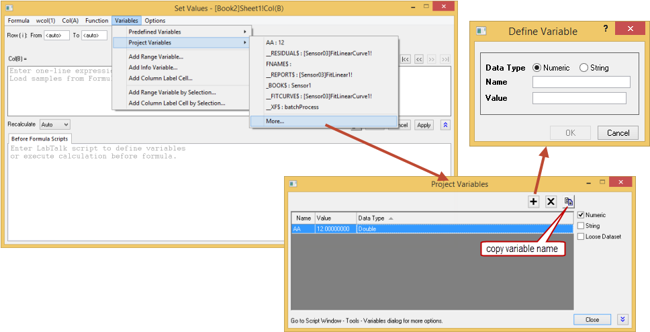650x332 pixels.
Task: Open the Variables menu
Action: pyautogui.click(x=126, y=20)
